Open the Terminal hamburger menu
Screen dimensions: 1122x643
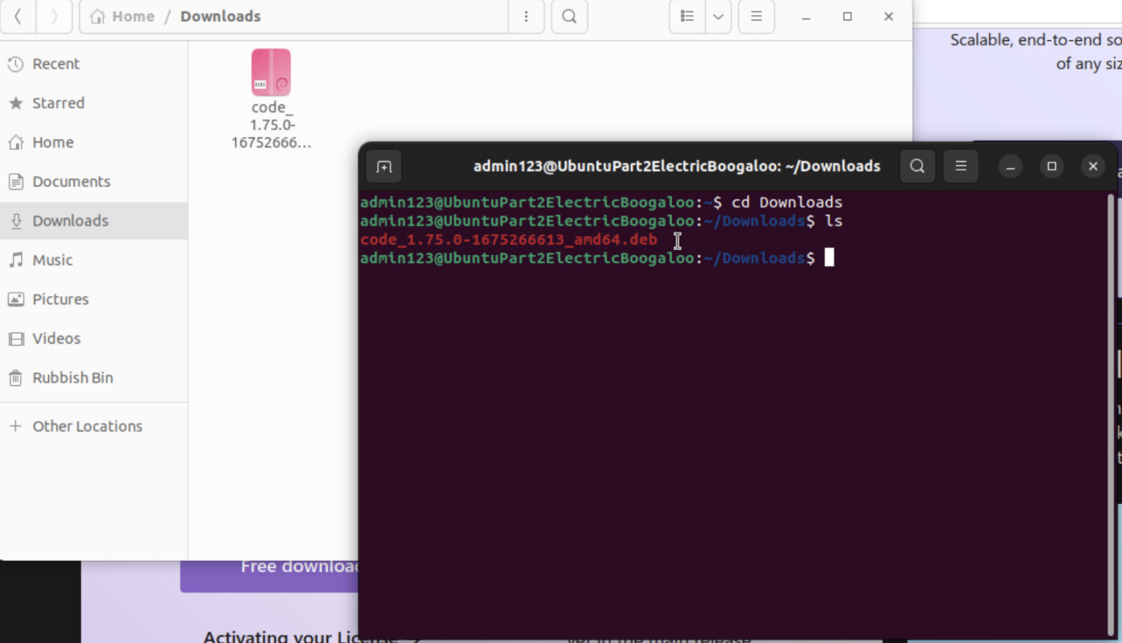pos(961,166)
